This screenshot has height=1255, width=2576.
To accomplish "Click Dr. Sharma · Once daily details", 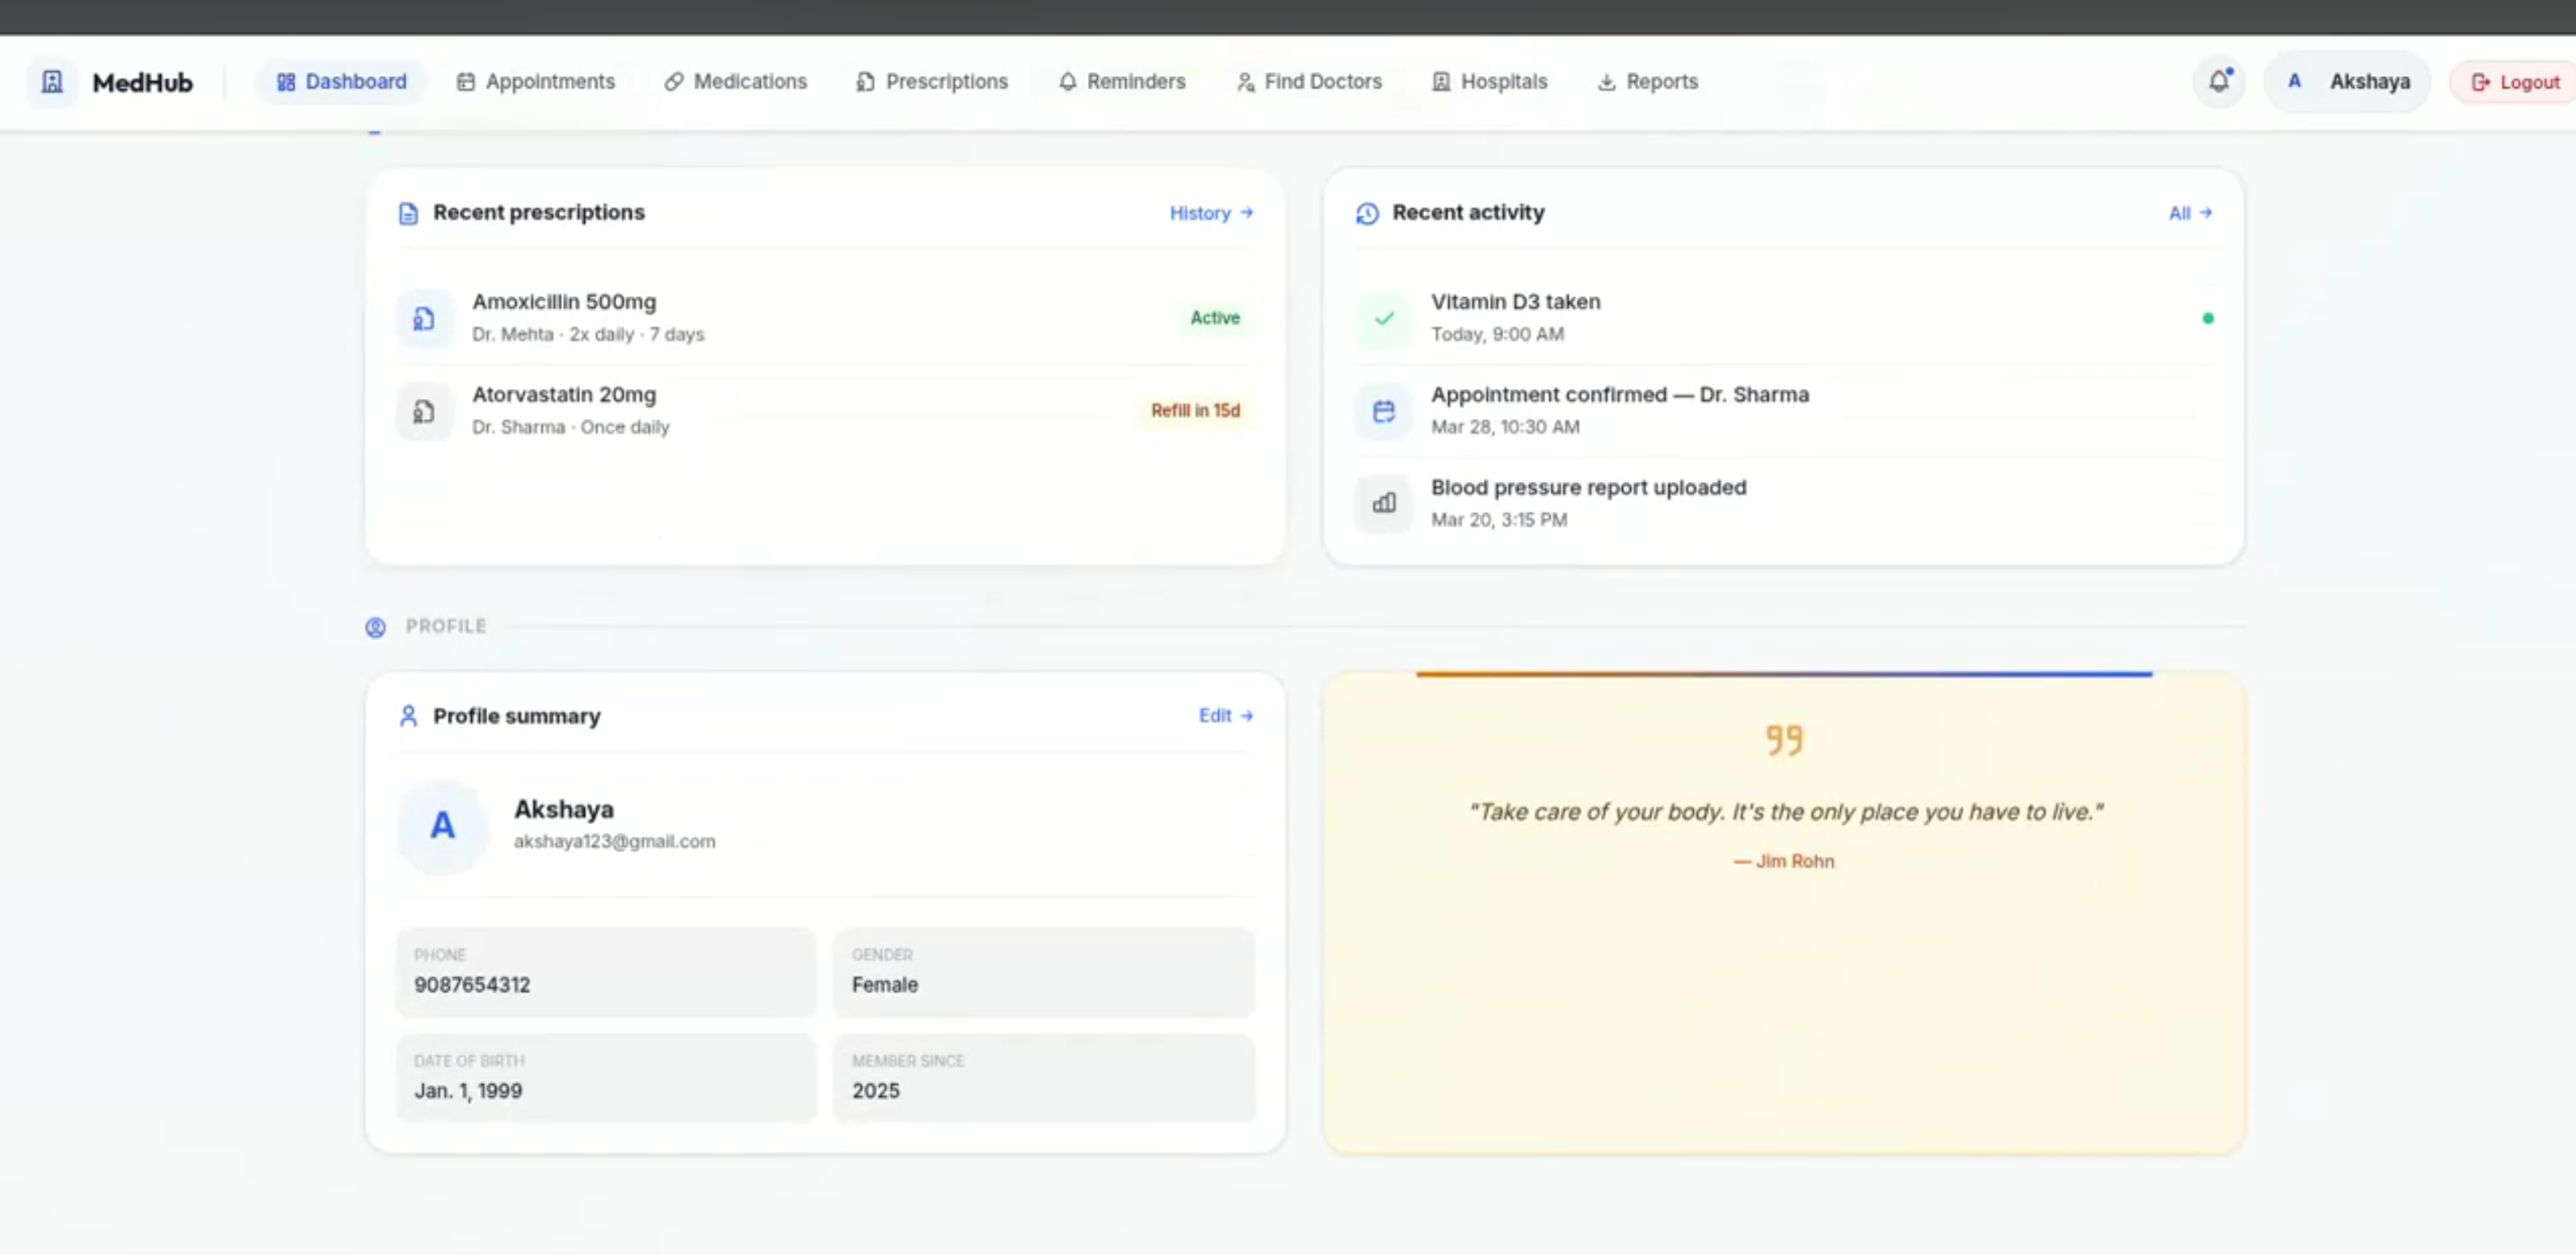I will pyautogui.click(x=570, y=427).
